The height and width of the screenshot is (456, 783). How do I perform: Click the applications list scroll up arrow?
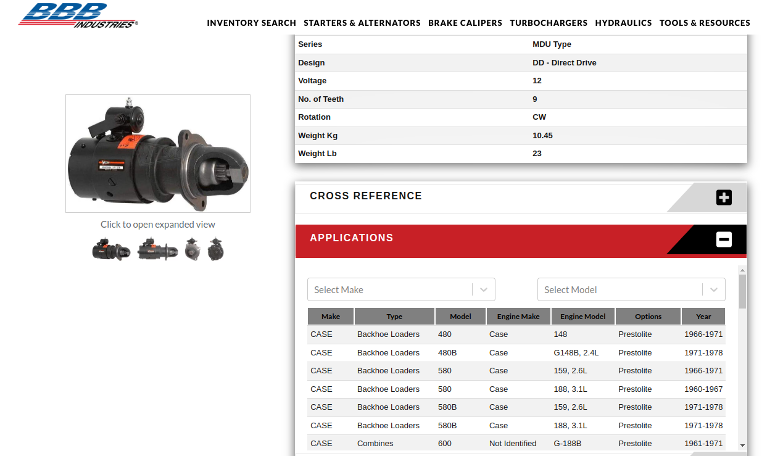pos(742,270)
